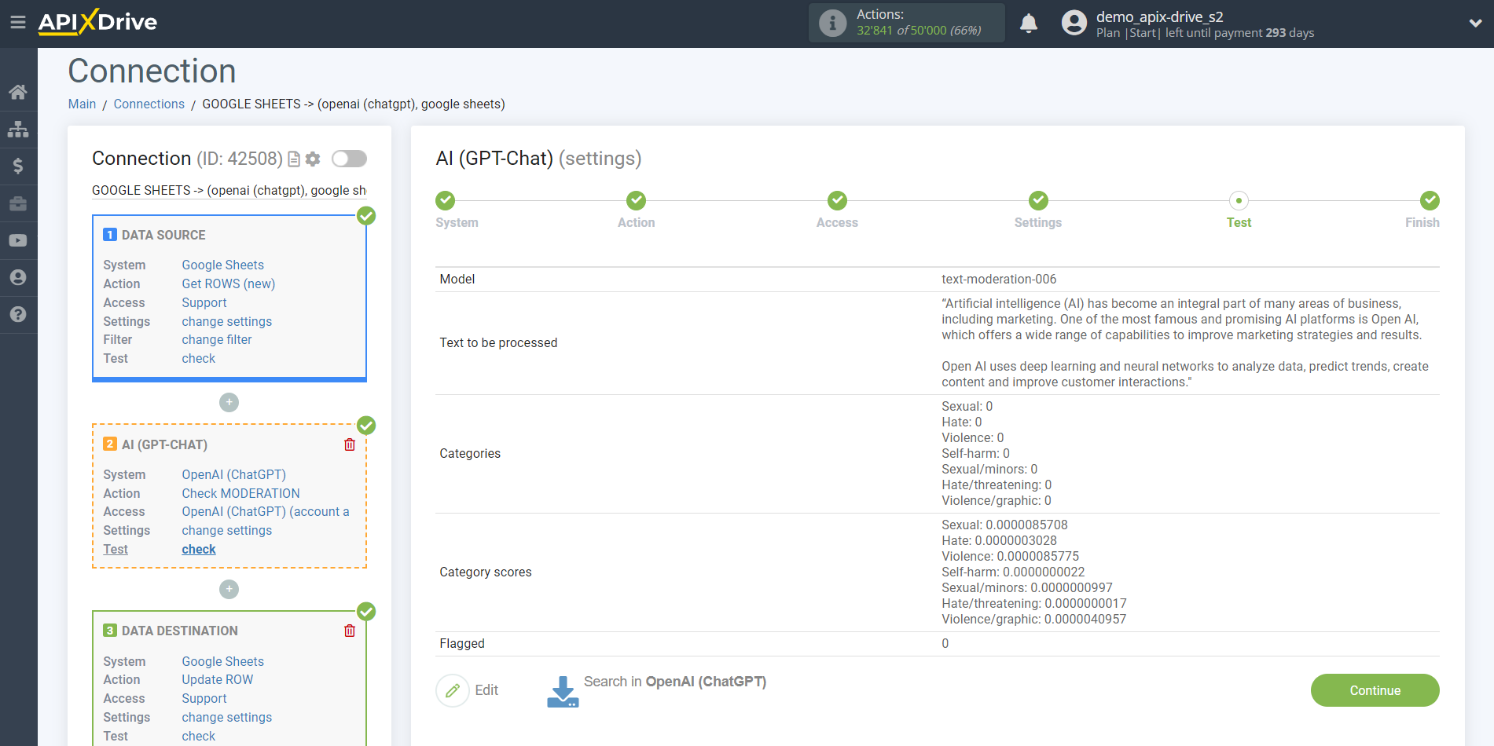Image resolution: width=1494 pixels, height=746 pixels.
Task: Click the Update ROW link
Action: pyautogui.click(x=217, y=679)
